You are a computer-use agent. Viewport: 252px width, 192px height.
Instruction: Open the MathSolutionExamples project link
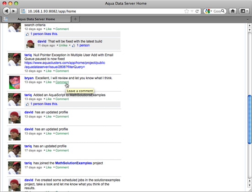click(73, 163)
